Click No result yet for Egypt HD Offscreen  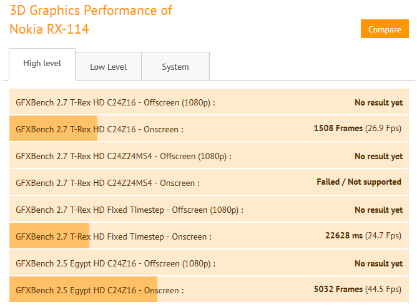[x=378, y=264]
